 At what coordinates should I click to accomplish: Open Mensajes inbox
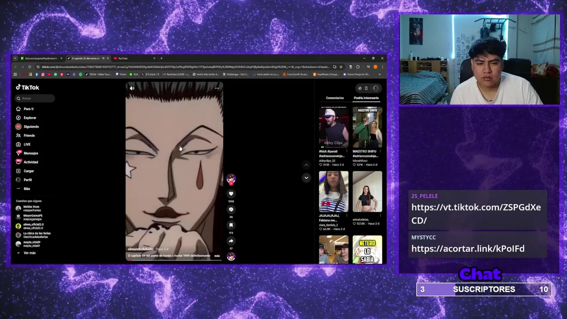click(x=27, y=153)
